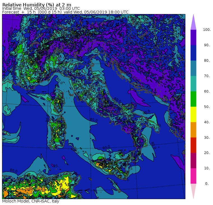
Task: Click the 'Relative Humidity (%) at 2 m' title
Action: tap(37, 5)
